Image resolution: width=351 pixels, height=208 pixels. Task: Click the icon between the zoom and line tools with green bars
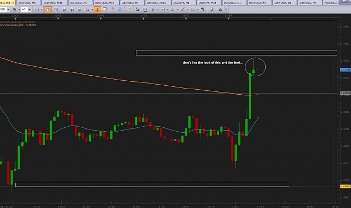pos(163,10)
